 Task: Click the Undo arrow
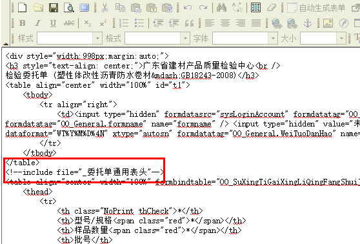188,8
